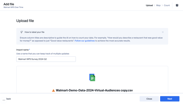Dismiss the 'How to label your file' tip
Image resolution: width=183 pixels, height=104 pixels.
pyautogui.click(x=163, y=32)
